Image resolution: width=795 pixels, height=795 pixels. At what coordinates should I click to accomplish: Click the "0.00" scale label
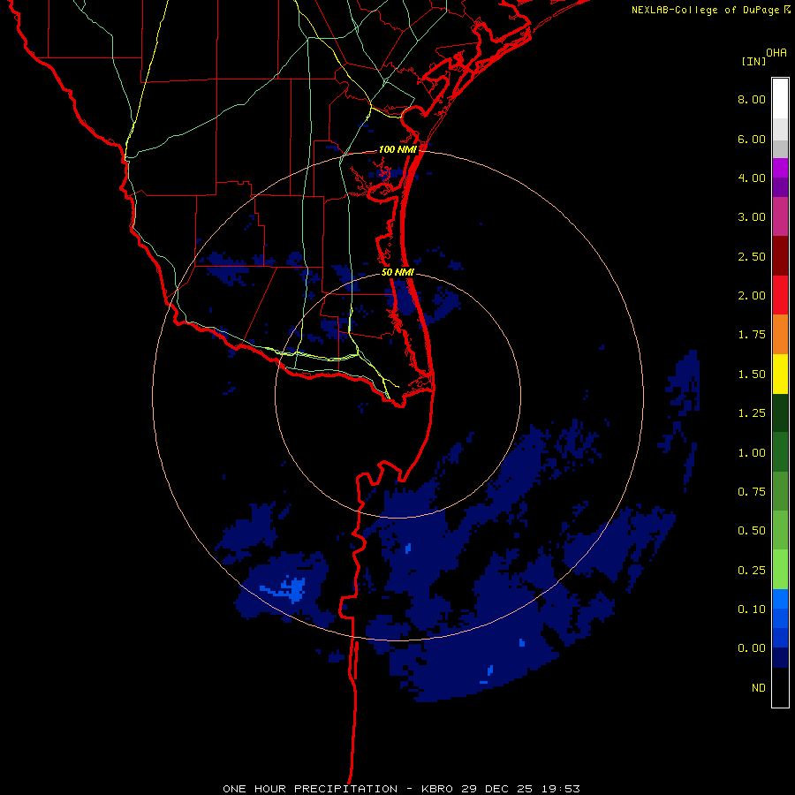point(752,648)
